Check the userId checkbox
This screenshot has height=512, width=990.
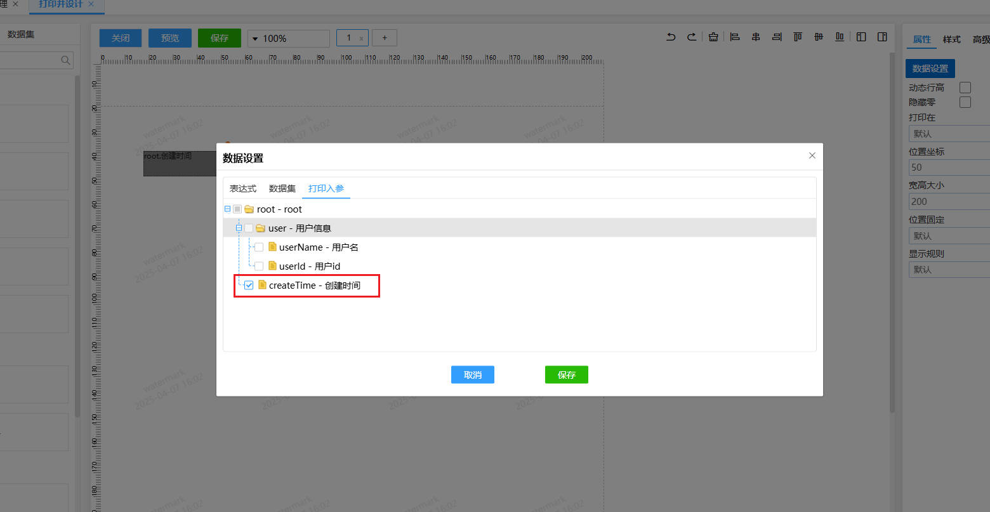[259, 266]
